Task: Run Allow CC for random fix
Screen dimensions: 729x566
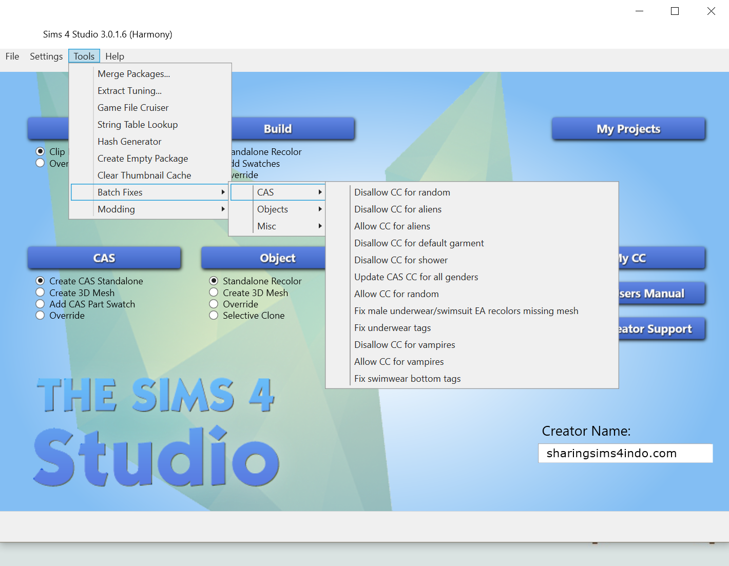Action: [x=472, y=294]
